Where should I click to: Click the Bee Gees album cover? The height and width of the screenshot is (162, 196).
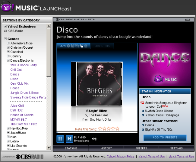(x=97, y=84)
